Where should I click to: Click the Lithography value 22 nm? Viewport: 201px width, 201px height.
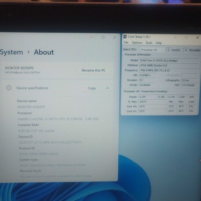pos(189,80)
